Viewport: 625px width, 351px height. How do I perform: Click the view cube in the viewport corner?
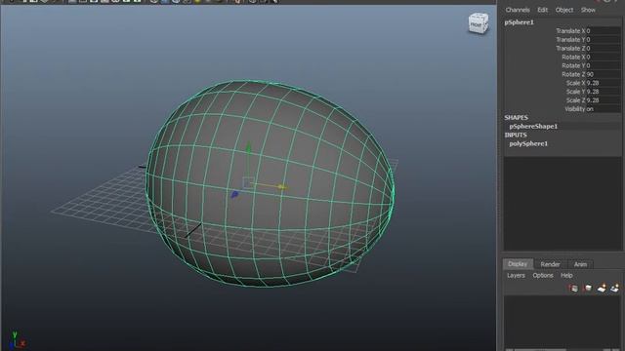pyautogui.click(x=479, y=23)
